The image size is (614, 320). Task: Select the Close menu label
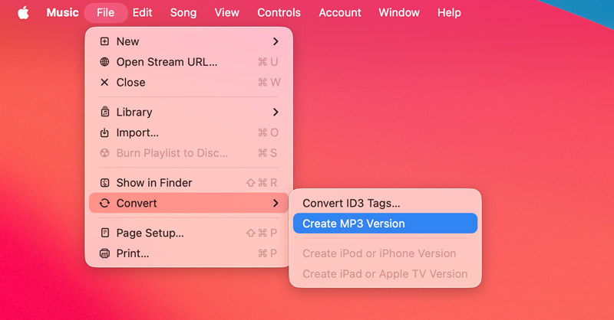click(x=130, y=82)
